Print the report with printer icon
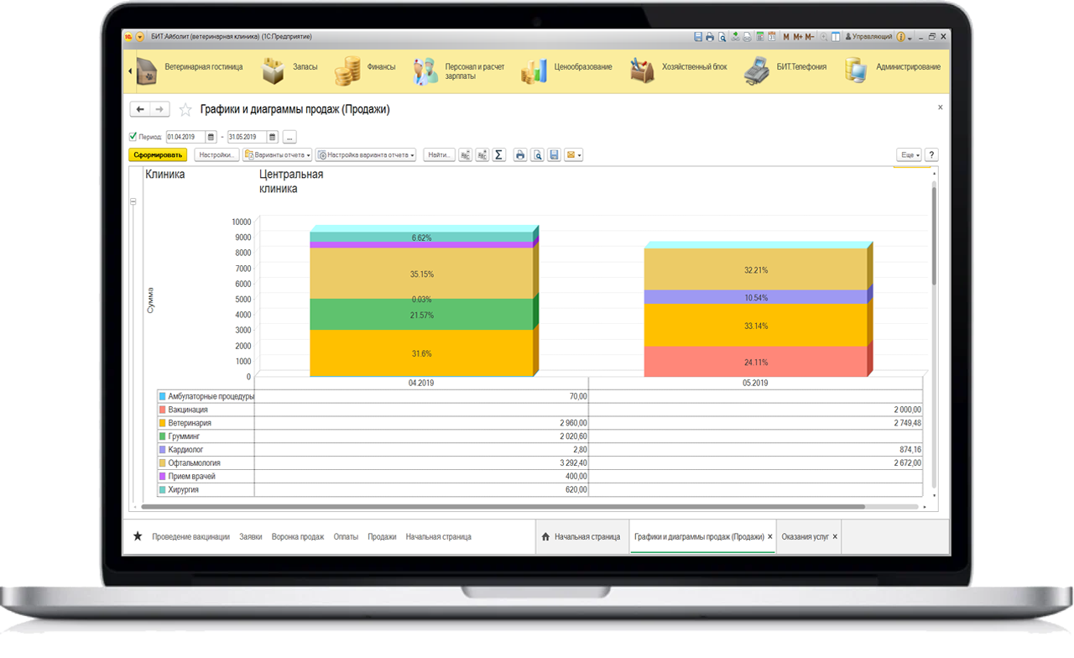Screen dimensions: 1074x658 coord(520,155)
